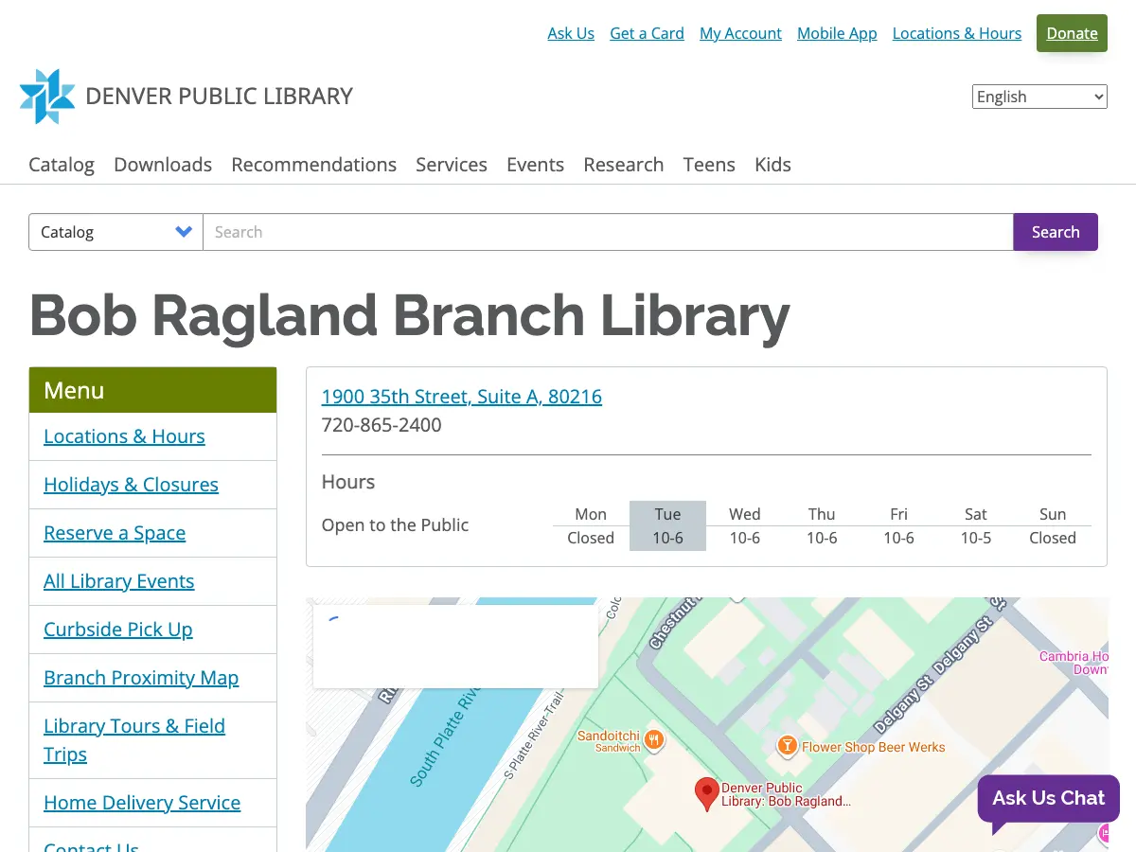
Task: Click the purple Search button
Action: pos(1056,232)
